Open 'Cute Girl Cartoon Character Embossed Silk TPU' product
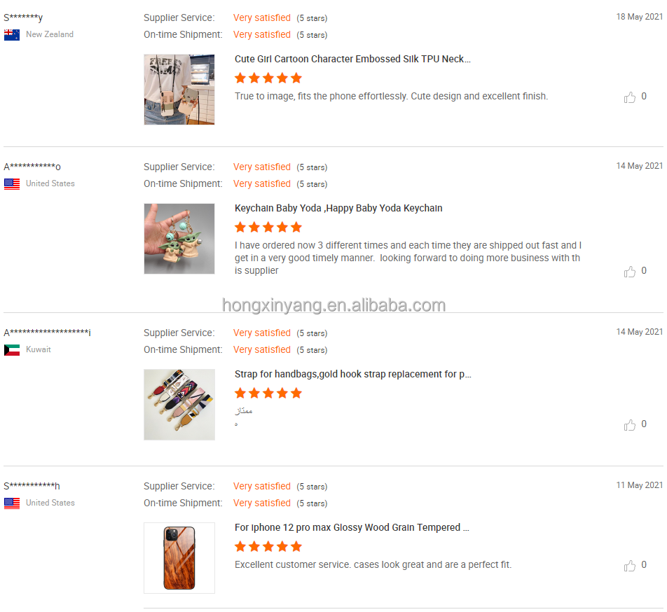Screen dimensions: 667x612 point(352,60)
